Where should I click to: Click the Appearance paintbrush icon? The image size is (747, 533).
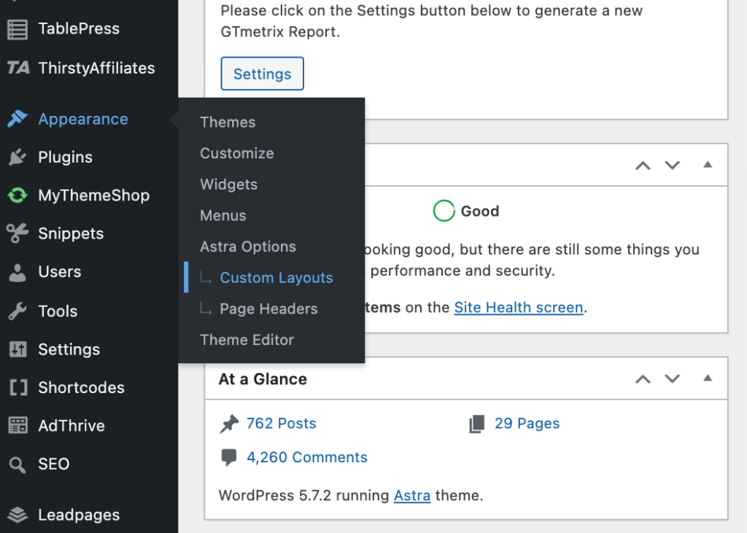click(x=18, y=119)
